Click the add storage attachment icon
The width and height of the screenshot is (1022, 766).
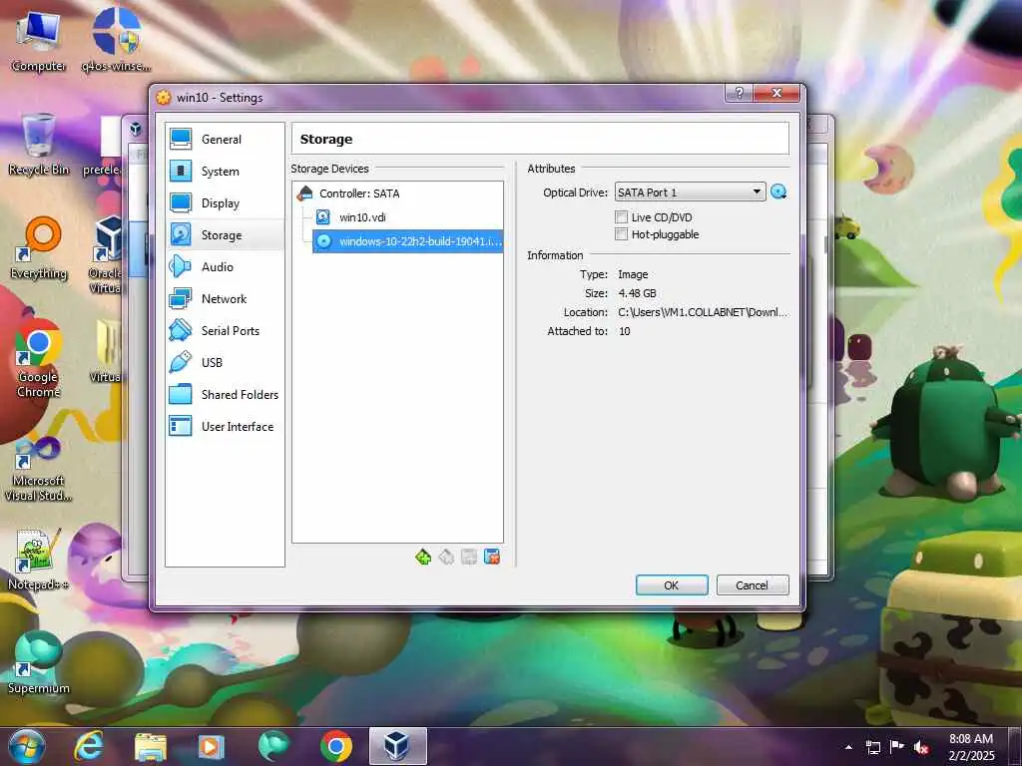469,557
